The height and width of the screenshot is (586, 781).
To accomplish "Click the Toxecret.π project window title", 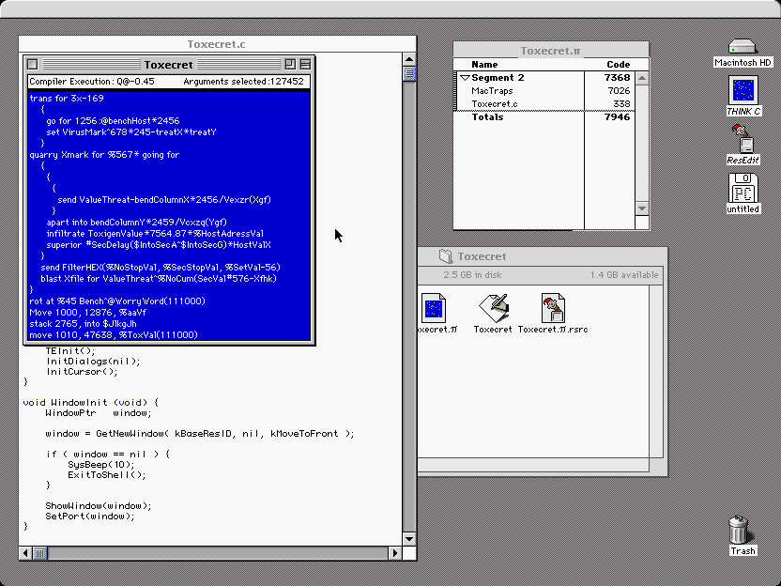I will pyautogui.click(x=550, y=51).
